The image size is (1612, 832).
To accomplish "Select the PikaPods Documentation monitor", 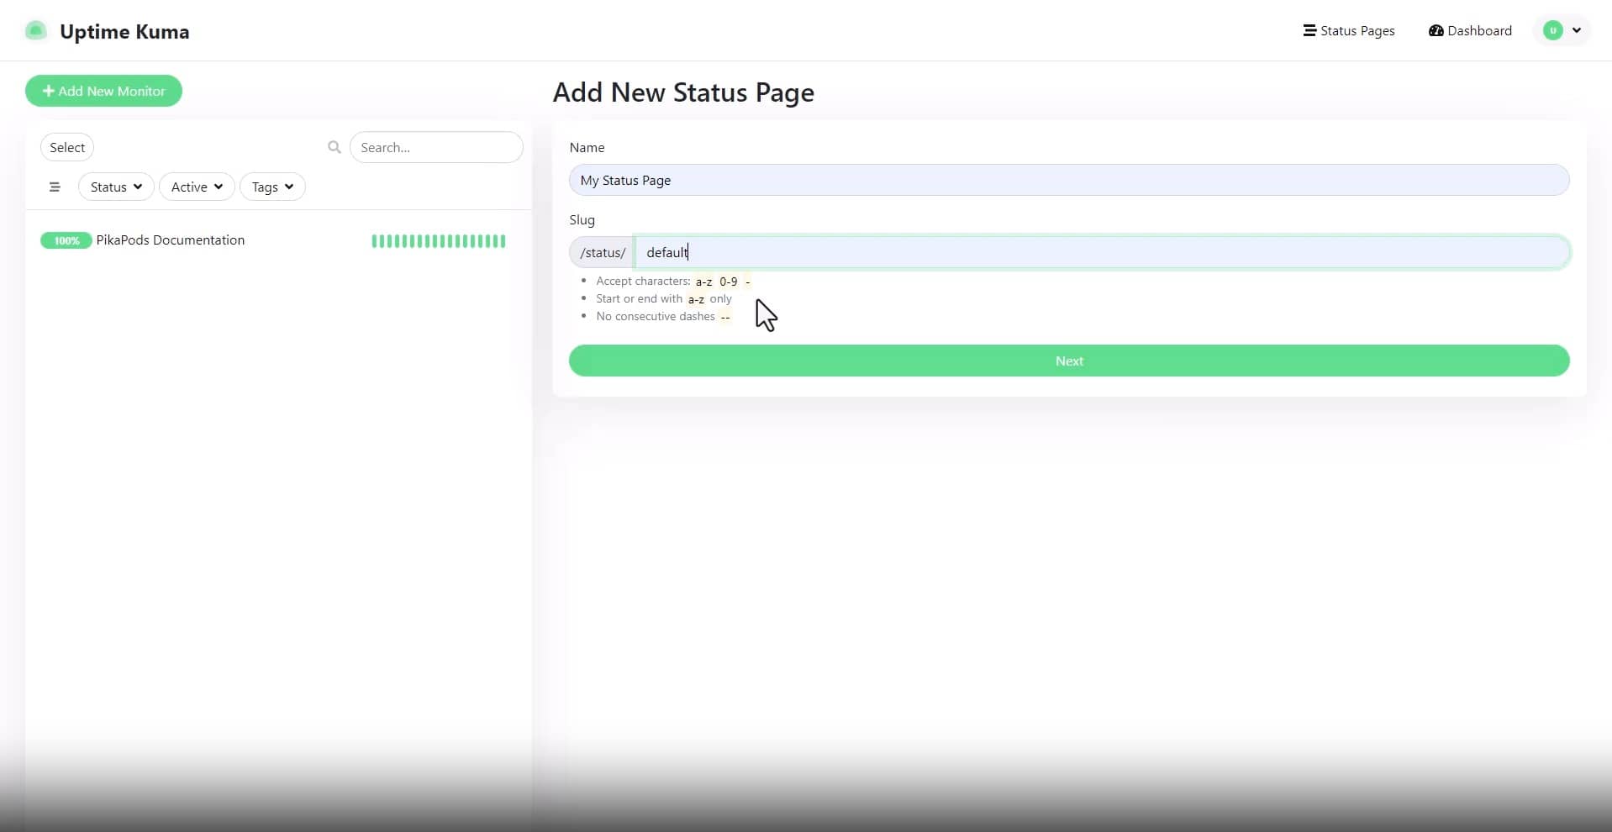I will tap(171, 240).
